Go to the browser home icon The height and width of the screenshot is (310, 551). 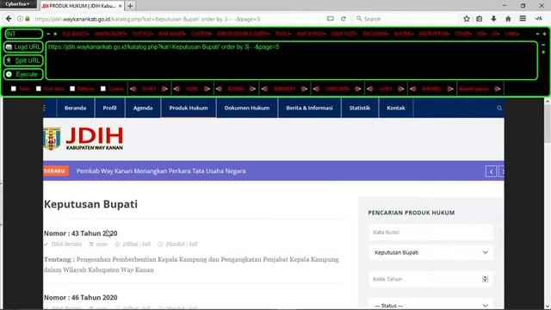[508, 19]
